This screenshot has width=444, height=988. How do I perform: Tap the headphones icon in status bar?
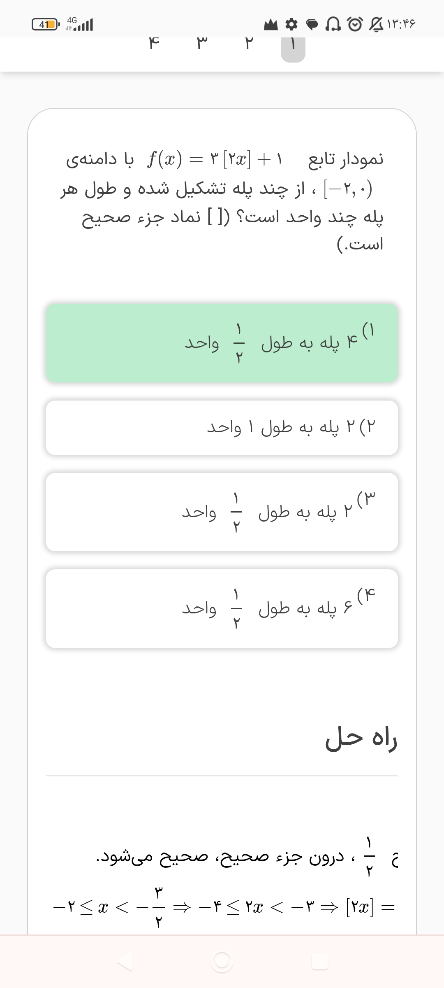(333, 25)
